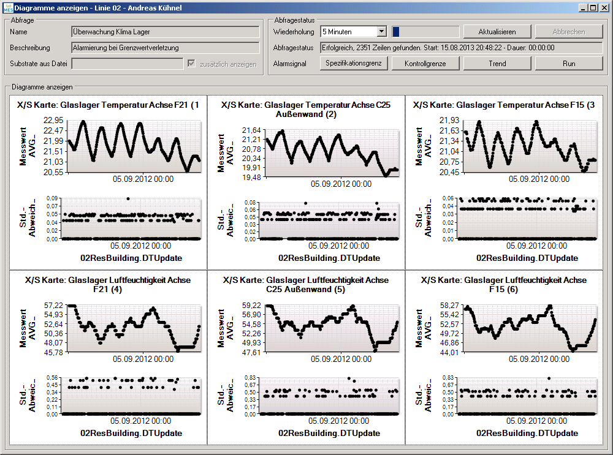Click the query progress bar
The image size is (613, 455).
pyautogui.click(x=425, y=32)
